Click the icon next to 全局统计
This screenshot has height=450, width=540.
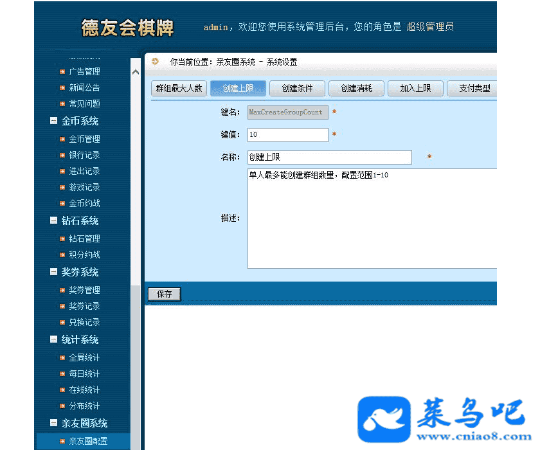tap(62, 357)
